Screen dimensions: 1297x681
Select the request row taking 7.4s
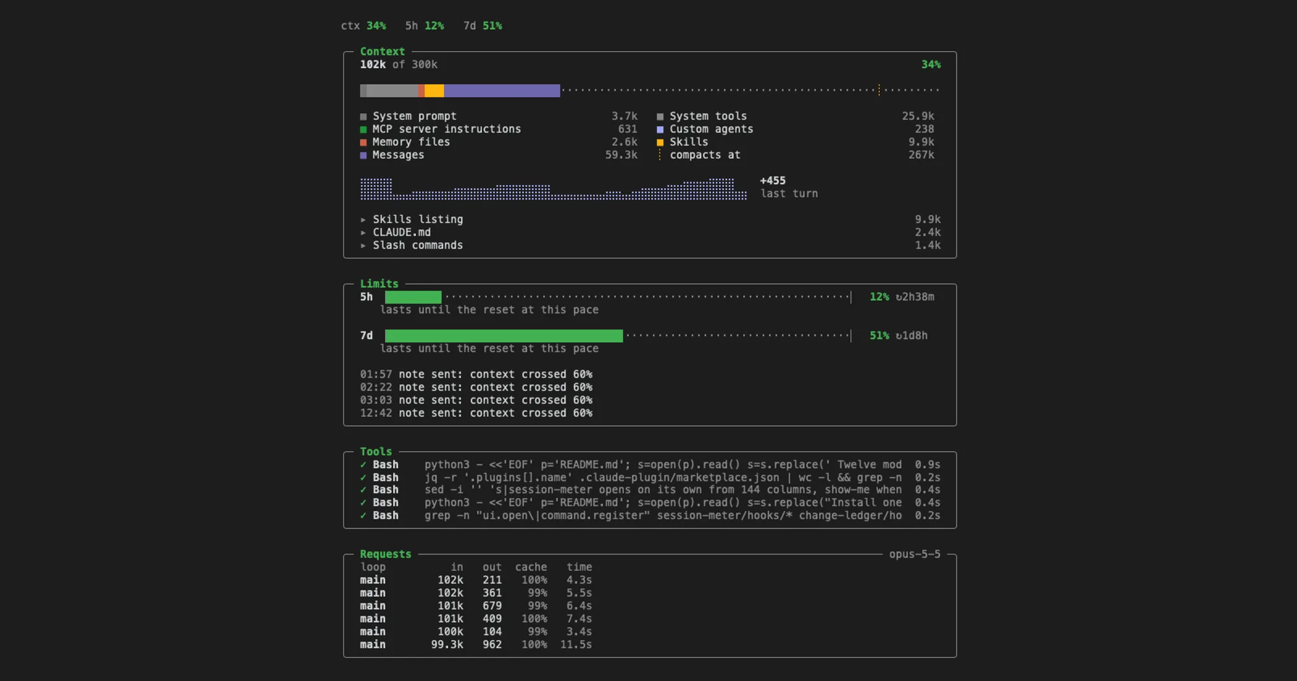[x=476, y=619]
